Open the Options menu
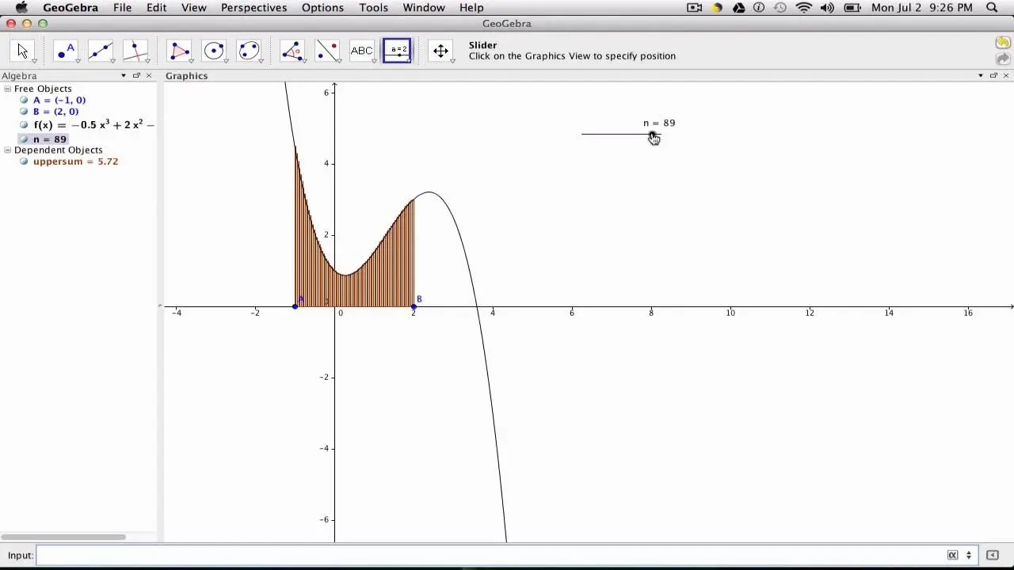 [322, 8]
